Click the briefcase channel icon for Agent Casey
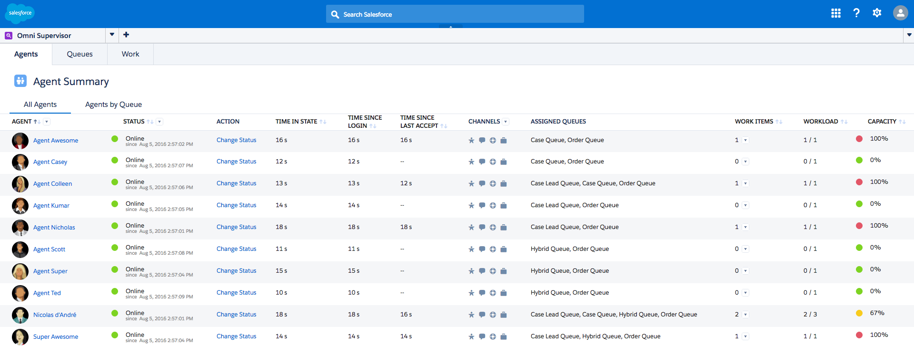Image resolution: width=914 pixels, height=354 pixels. [x=504, y=162]
